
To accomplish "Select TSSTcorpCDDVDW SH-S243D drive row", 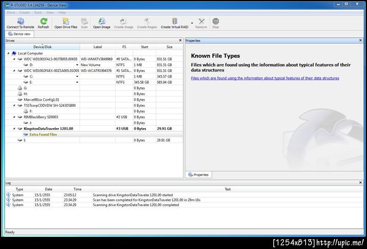I will pyautogui.click(x=94, y=106).
